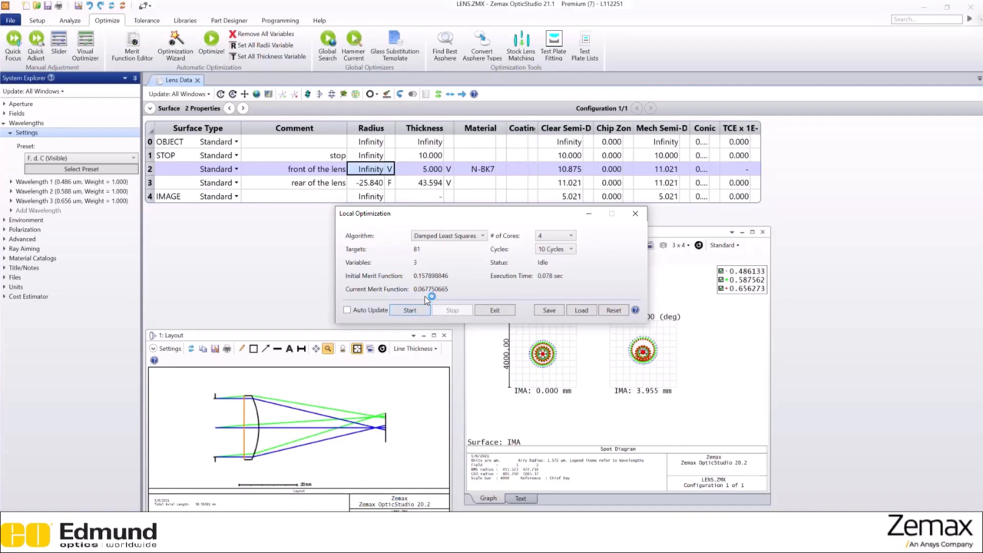Screen dimensions: 983x553
Task: Switch to the Setup ribbon tab
Action: [37, 21]
